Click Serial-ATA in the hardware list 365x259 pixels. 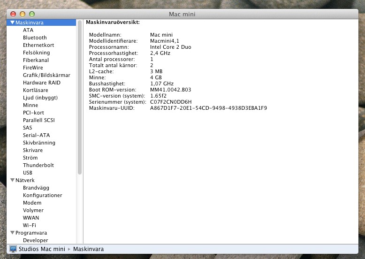tap(36, 135)
